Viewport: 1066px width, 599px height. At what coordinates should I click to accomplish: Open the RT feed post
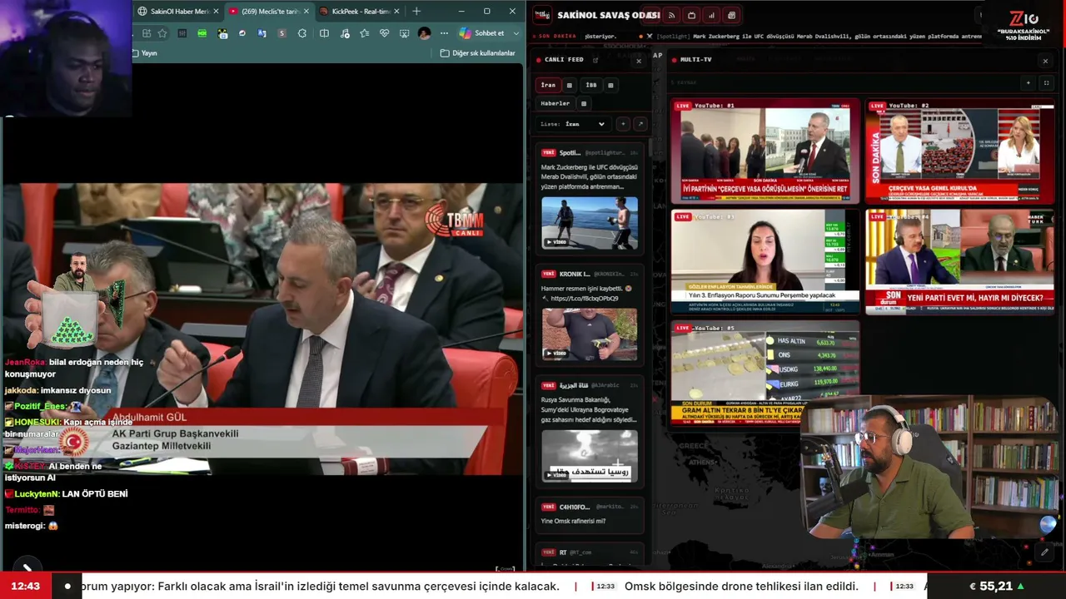[590, 552]
